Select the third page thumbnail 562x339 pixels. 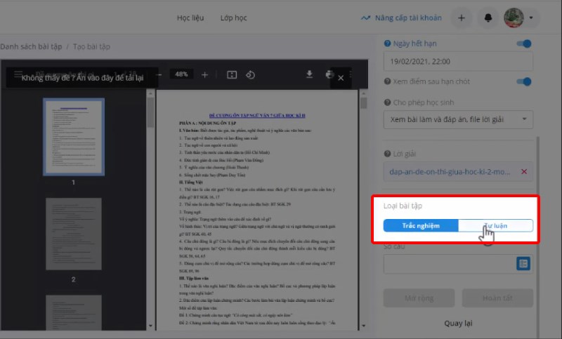(74, 312)
